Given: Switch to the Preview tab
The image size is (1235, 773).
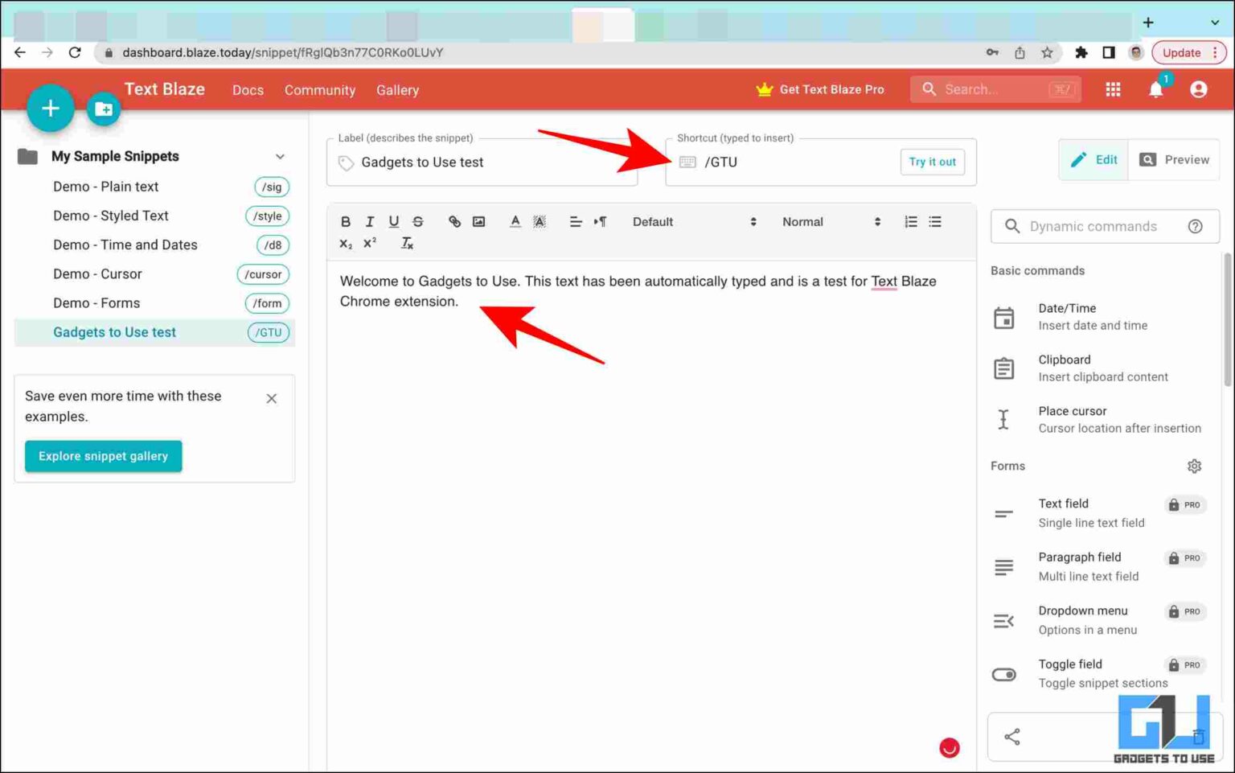Looking at the screenshot, I should 1173,159.
